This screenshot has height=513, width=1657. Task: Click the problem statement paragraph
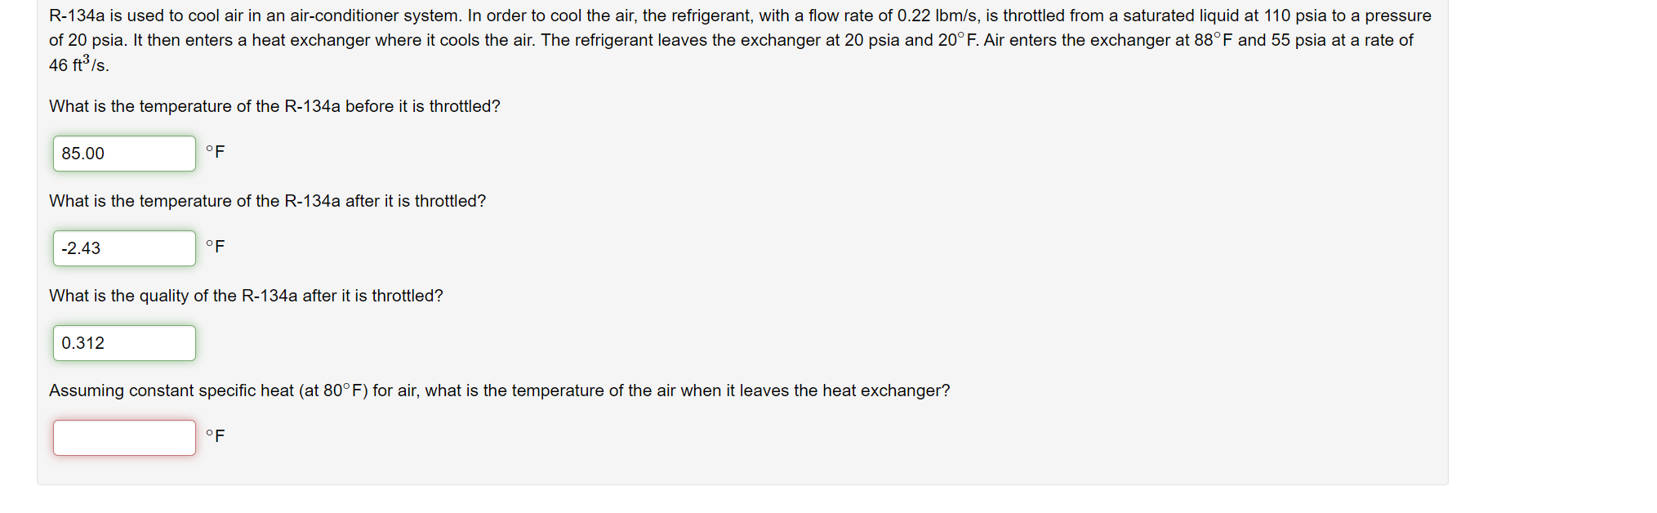tap(735, 39)
